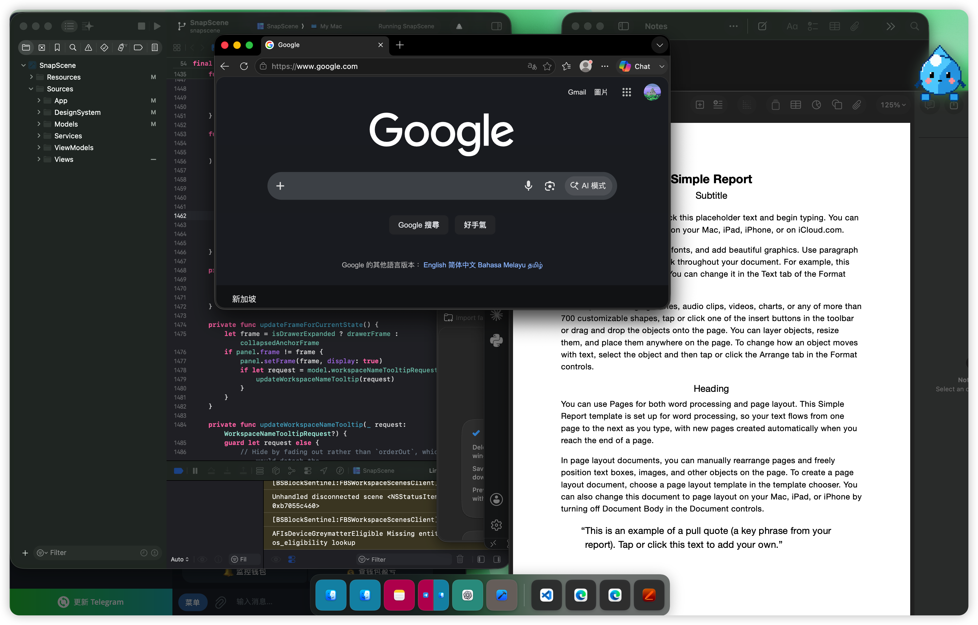Open the Aa text format menu in Notes
The height and width of the screenshot is (625, 978).
pyautogui.click(x=792, y=26)
